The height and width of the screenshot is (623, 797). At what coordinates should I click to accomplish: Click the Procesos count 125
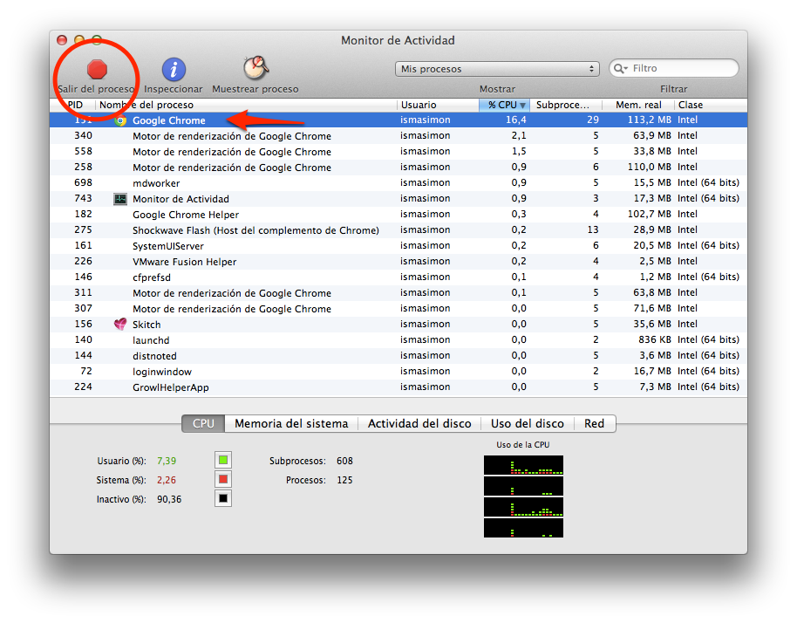coord(344,480)
